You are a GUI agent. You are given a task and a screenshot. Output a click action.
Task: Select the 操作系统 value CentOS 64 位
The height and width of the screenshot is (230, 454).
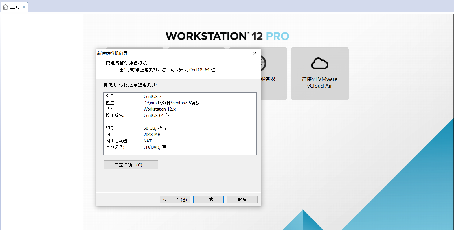coord(157,116)
